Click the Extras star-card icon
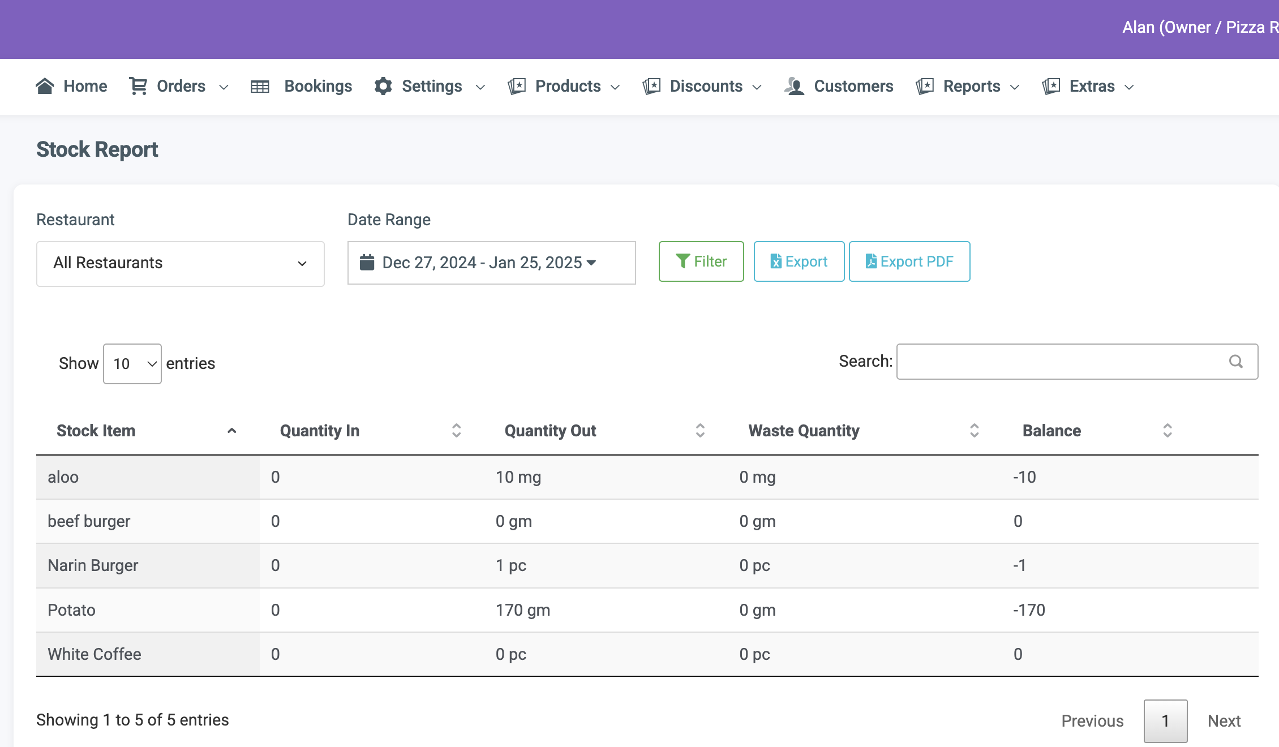This screenshot has width=1279, height=747. click(x=1051, y=86)
